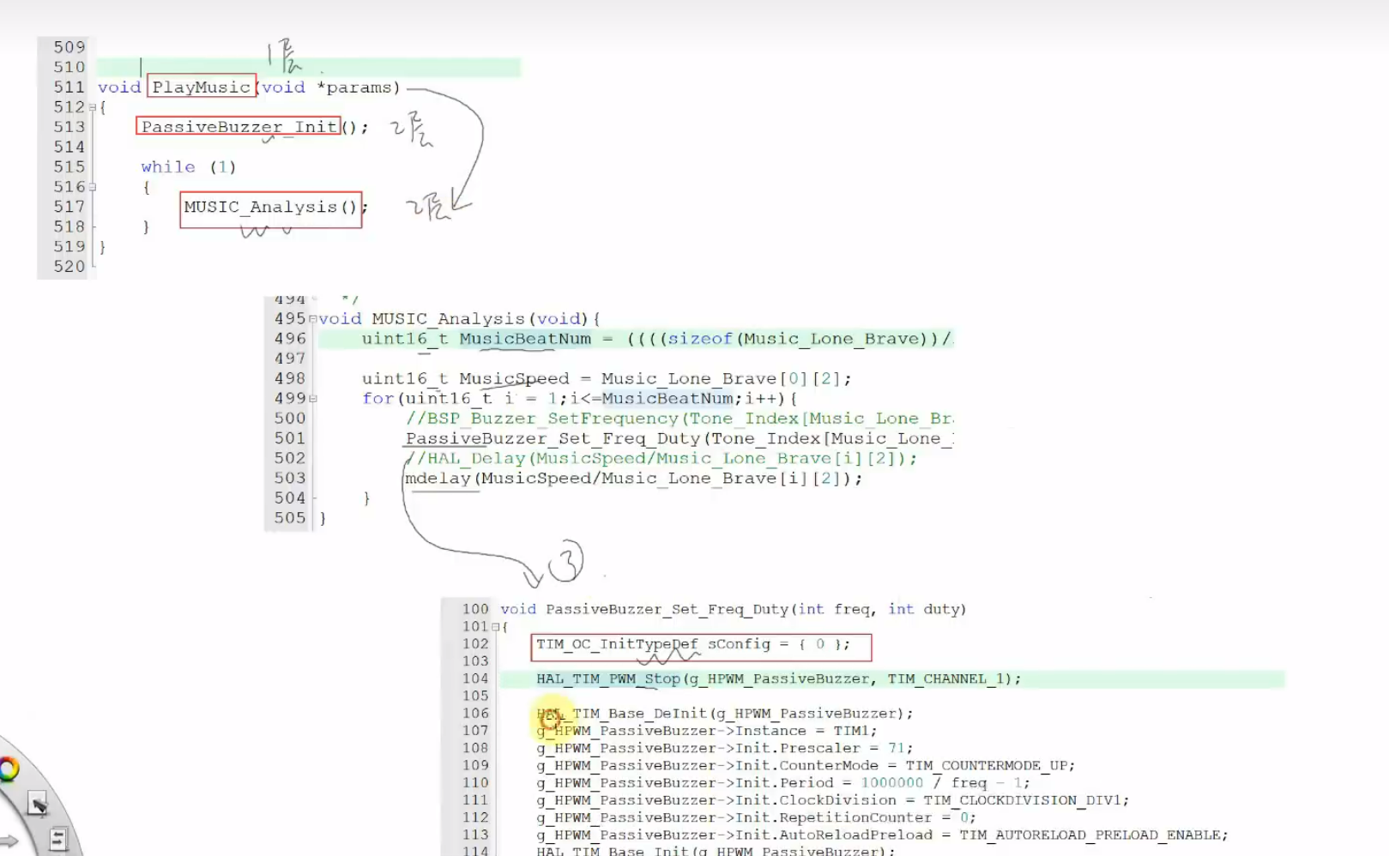Click TIM_OC_InitTypeDef sConfig declaration

[x=693, y=644]
